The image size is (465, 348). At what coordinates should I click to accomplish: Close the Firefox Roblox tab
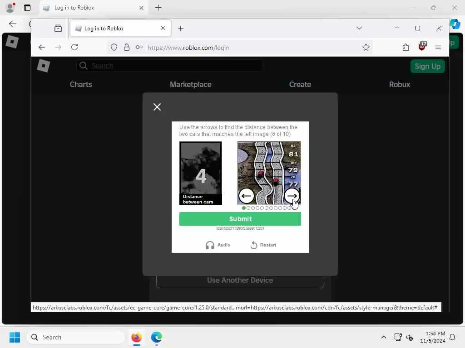click(x=163, y=28)
